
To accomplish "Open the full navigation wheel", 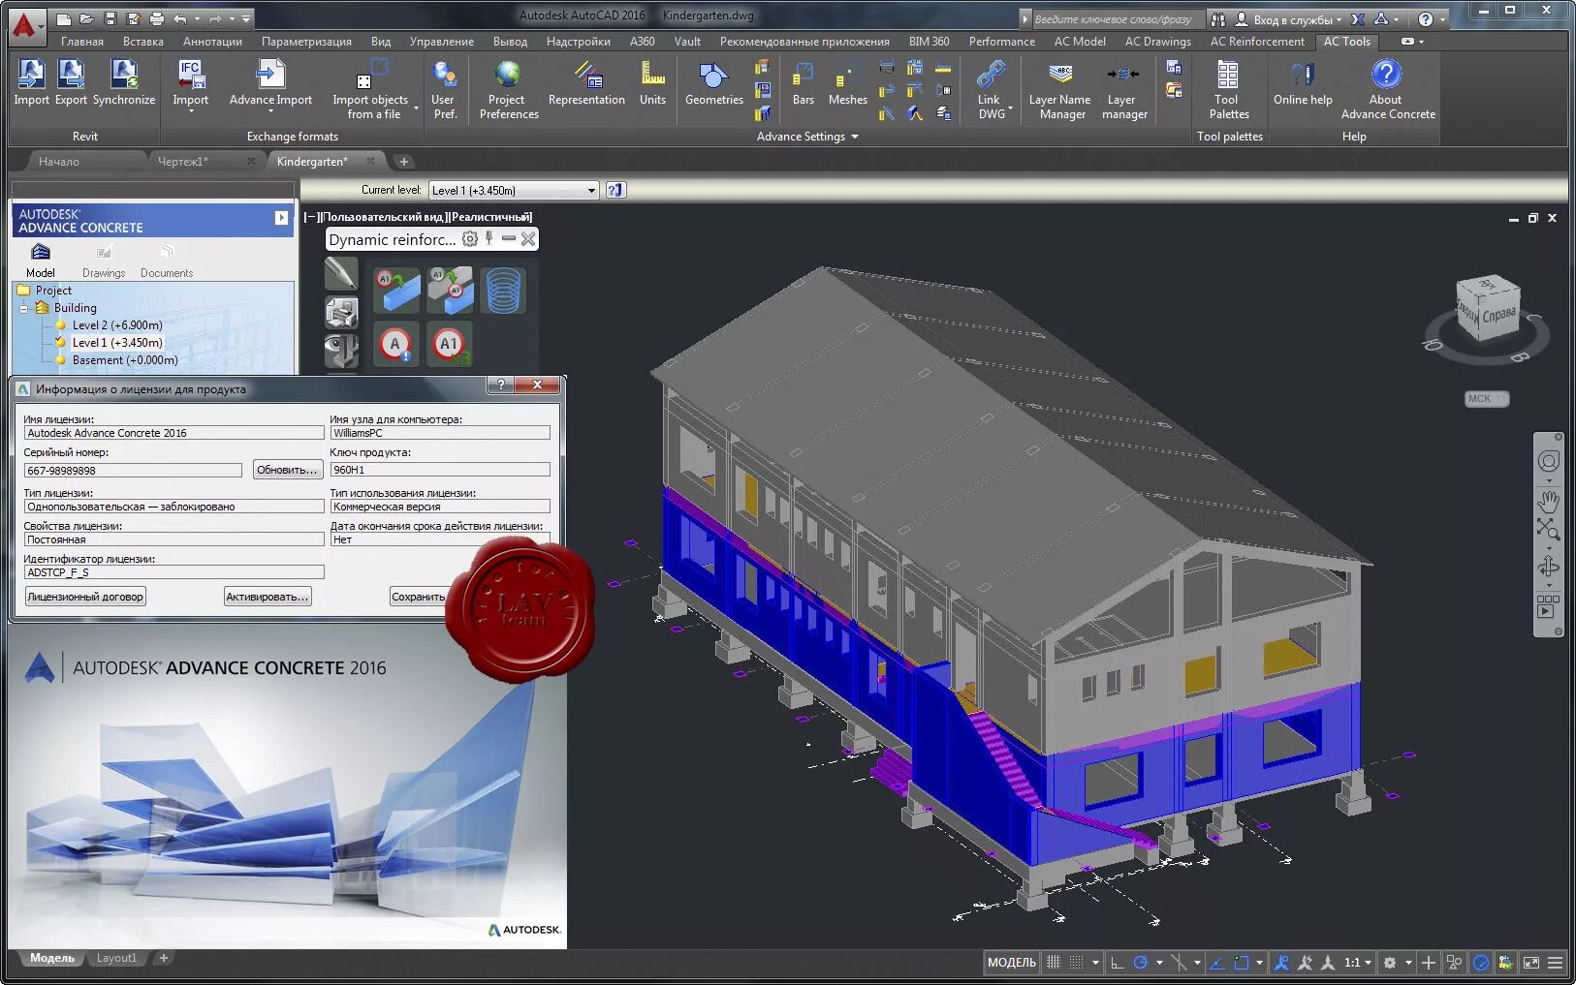I will [x=1548, y=462].
